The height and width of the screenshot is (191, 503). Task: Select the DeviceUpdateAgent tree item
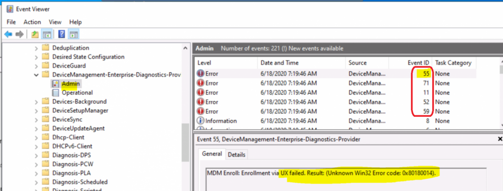coord(78,129)
